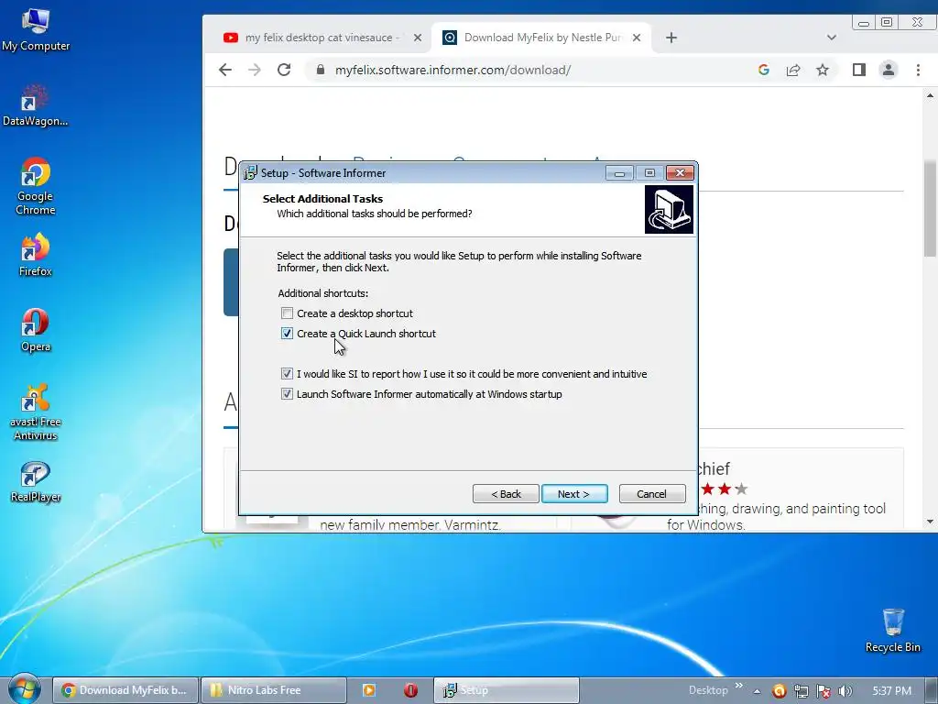Minimize the Setup dialog window
The image size is (938, 704).
(620, 173)
